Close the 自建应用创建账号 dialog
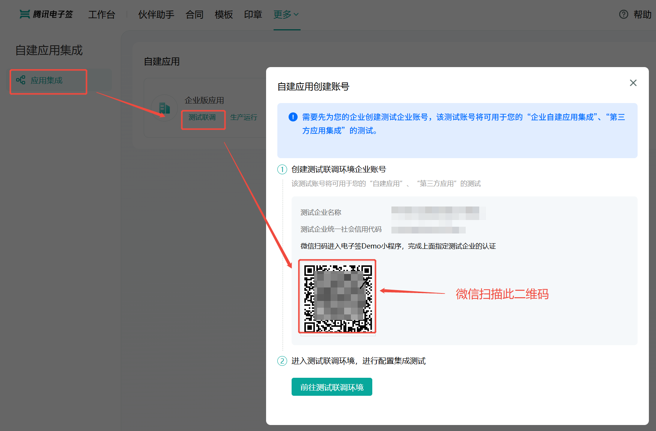This screenshot has width=656, height=431. pos(633,83)
